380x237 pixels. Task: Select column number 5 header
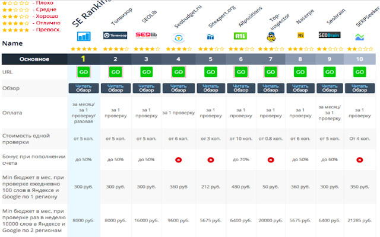point(210,59)
